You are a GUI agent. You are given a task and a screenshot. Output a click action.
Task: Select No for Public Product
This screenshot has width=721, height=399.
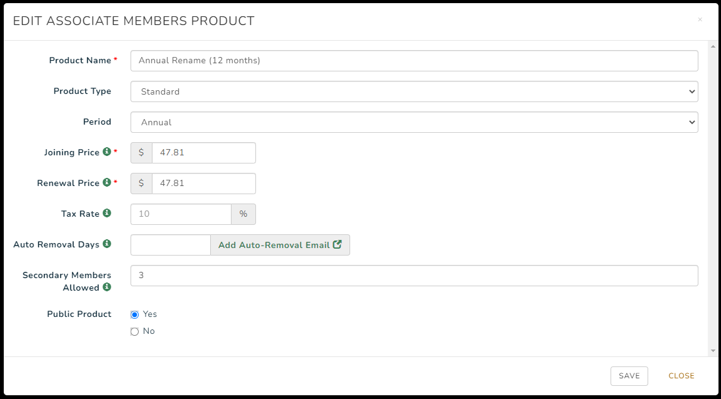coord(135,331)
